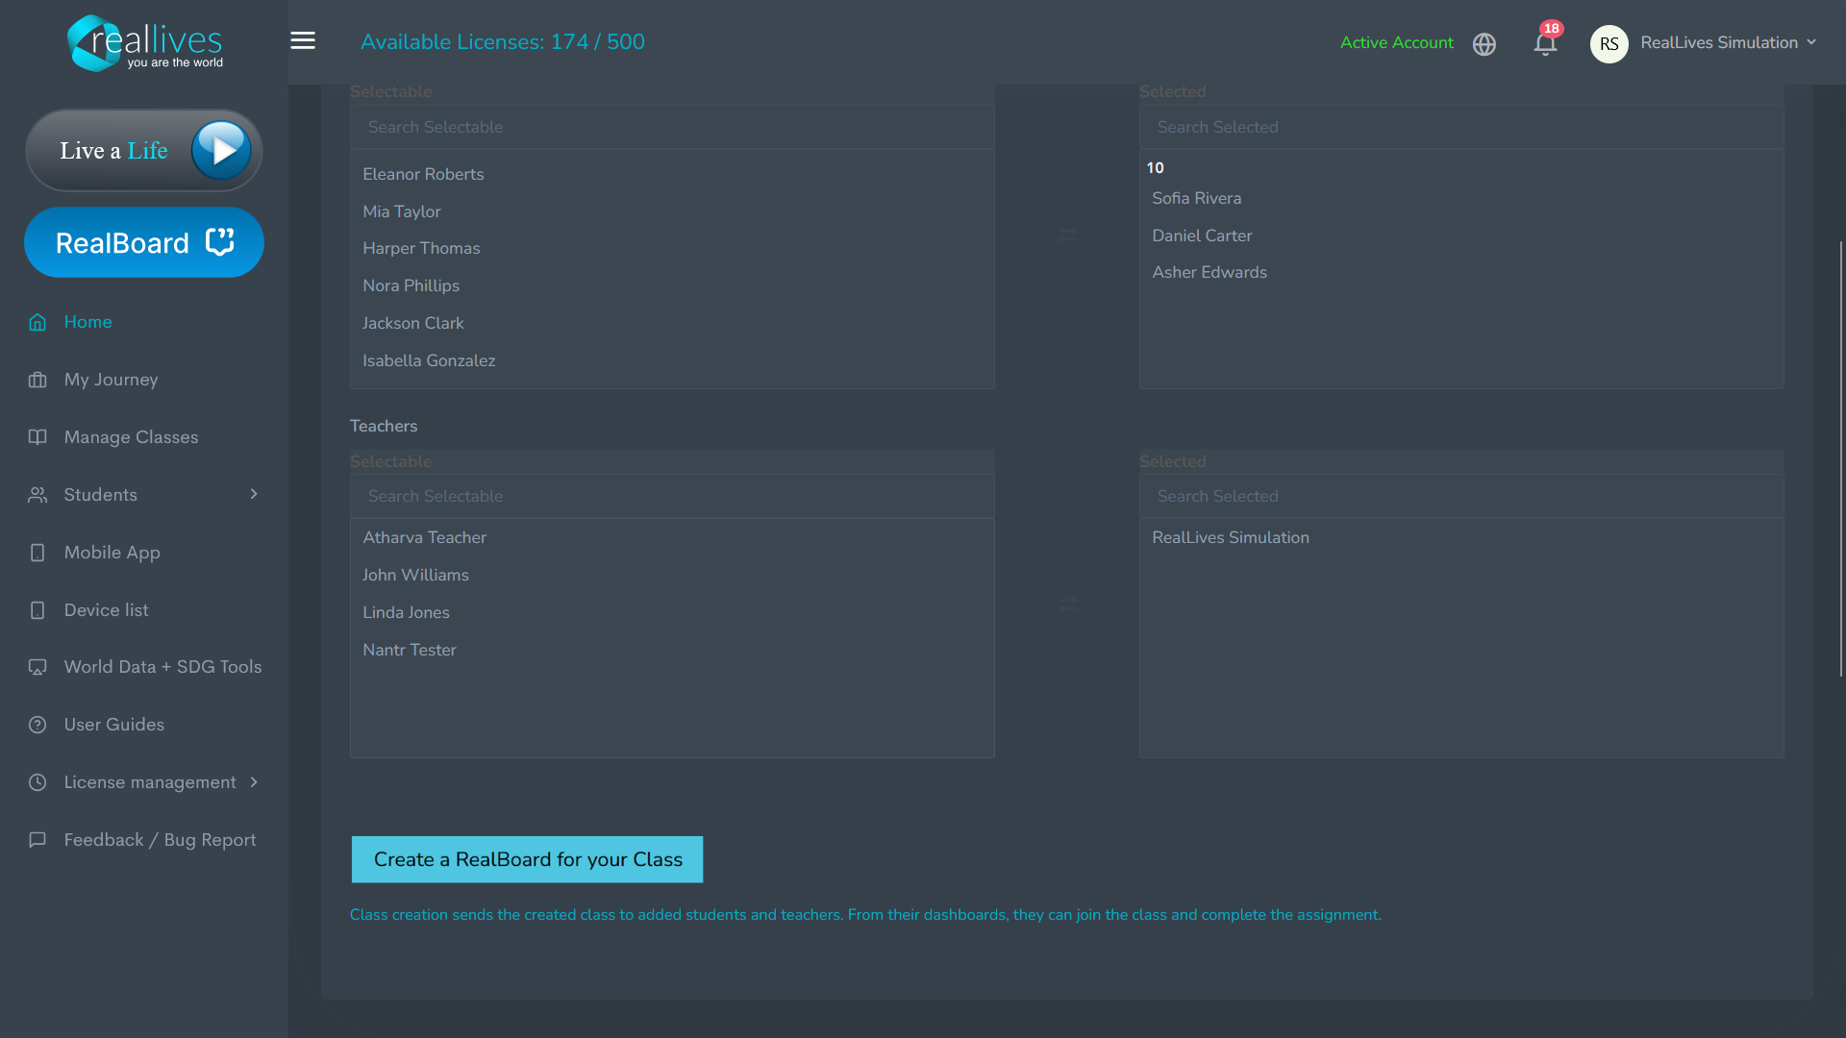This screenshot has width=1846, height=1038.
Task: Click the Mobile App phone icon
Action: [37, 553]
